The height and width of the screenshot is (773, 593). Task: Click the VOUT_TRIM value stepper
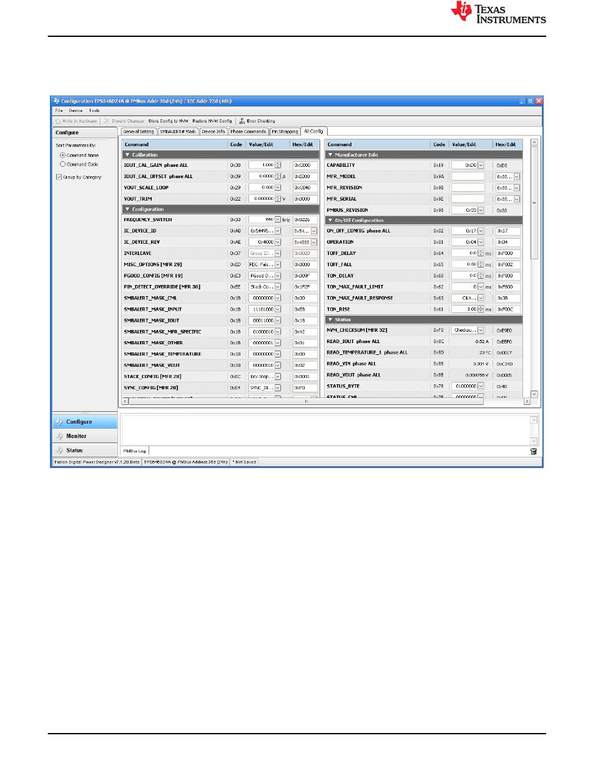[x=278, y=199]
